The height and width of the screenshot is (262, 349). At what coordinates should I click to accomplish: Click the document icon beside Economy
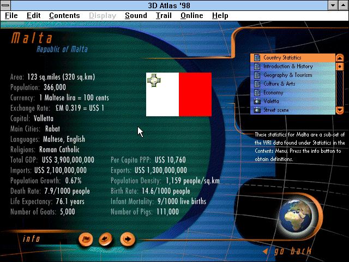pos(257,92)
